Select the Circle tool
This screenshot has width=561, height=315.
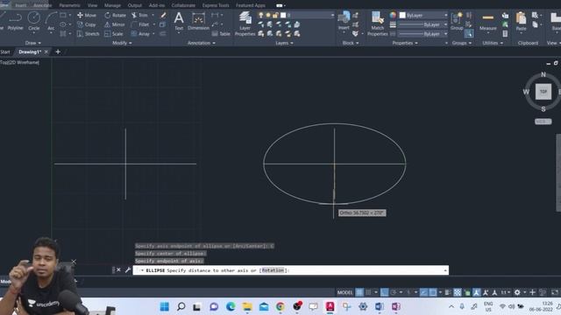[x=34, y=21]
